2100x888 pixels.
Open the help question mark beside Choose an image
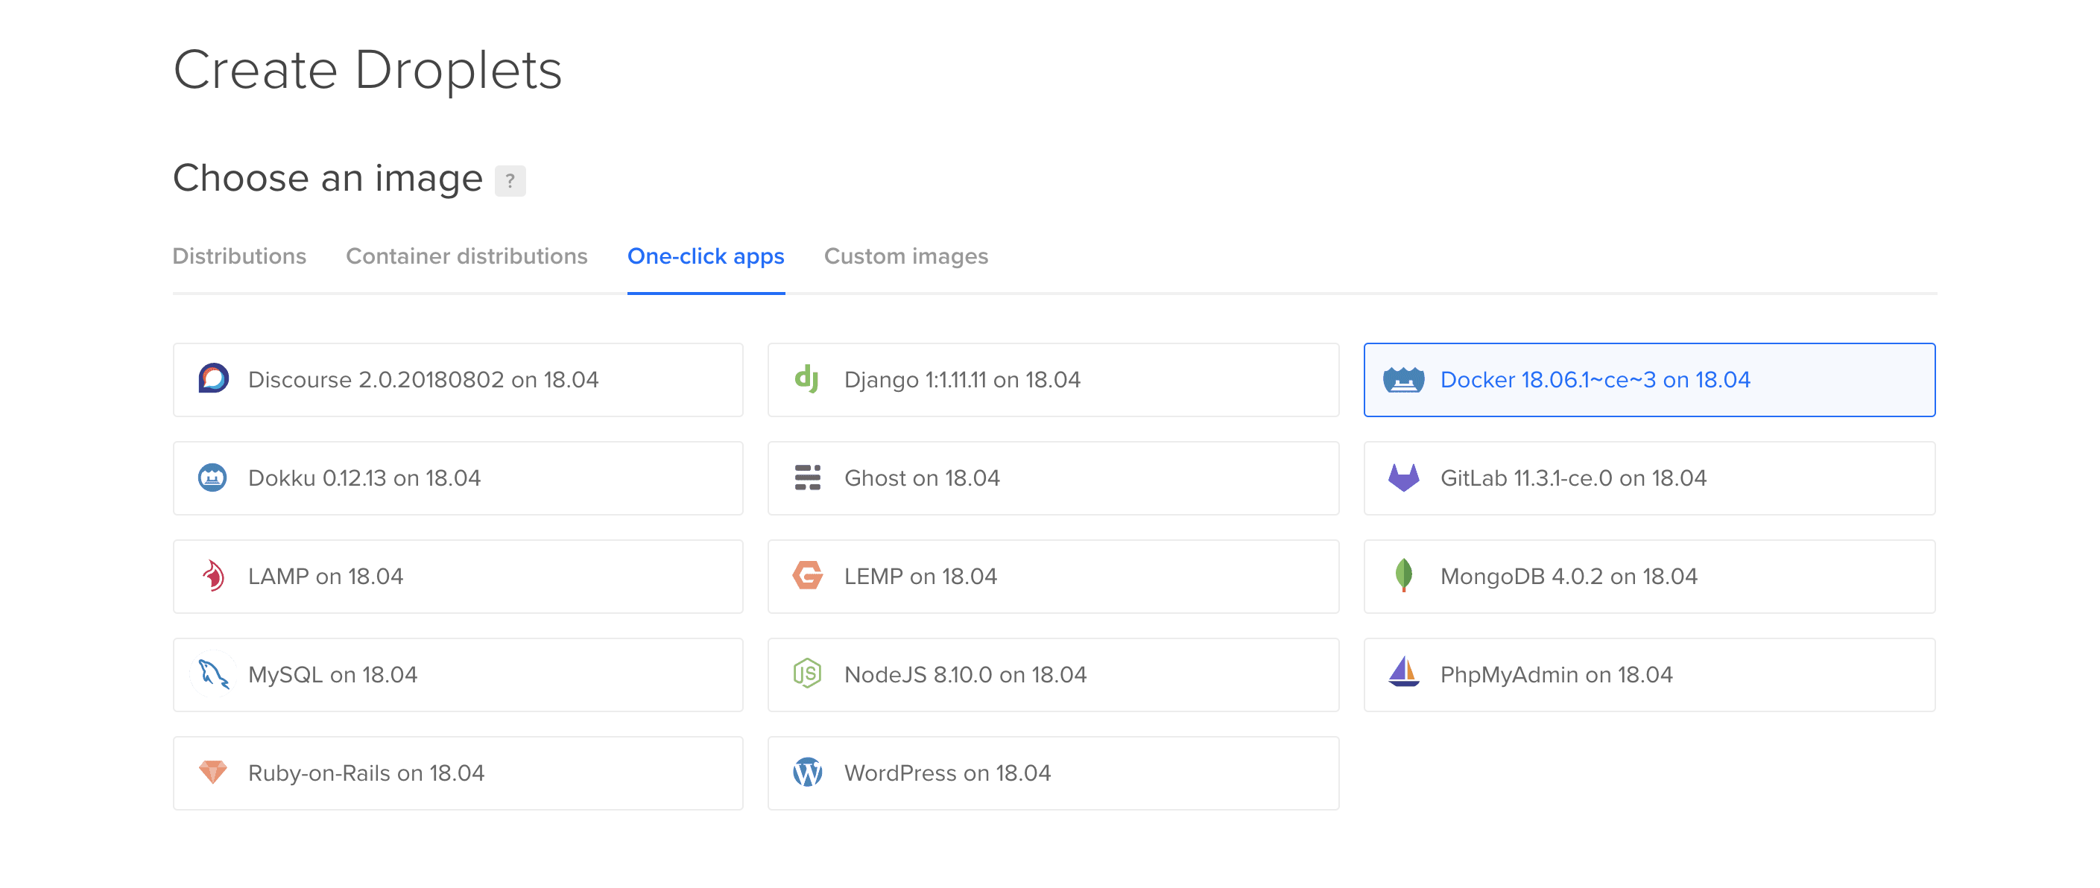[x=510, y=180]
